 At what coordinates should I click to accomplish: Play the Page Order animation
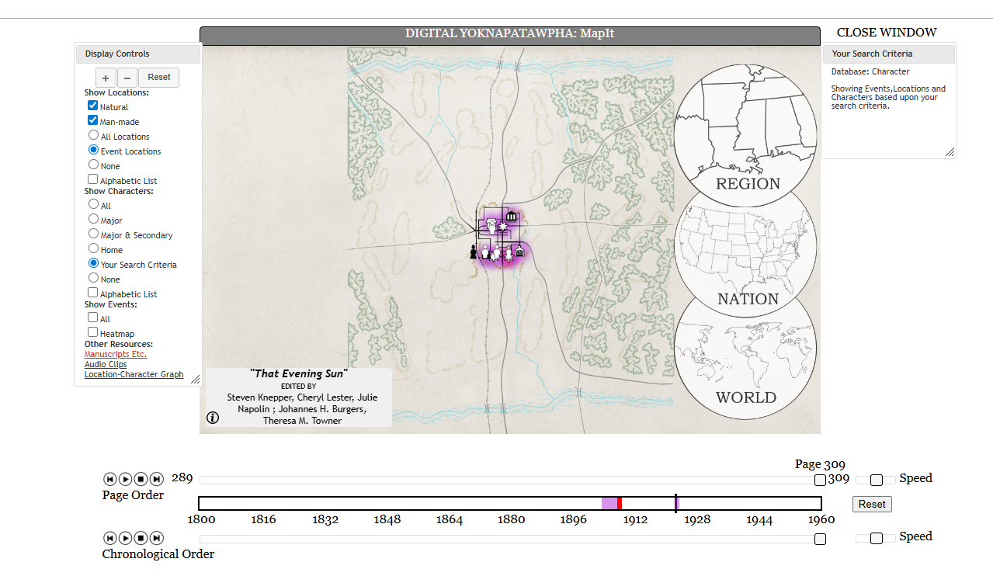pyautogui.click(x=125, y=479)
